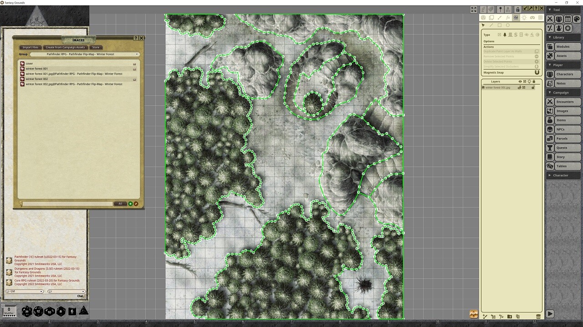This screenshot has width=583, height=327.
Task: Switch to the grid settings mode icon
Action: pos(541,18)
